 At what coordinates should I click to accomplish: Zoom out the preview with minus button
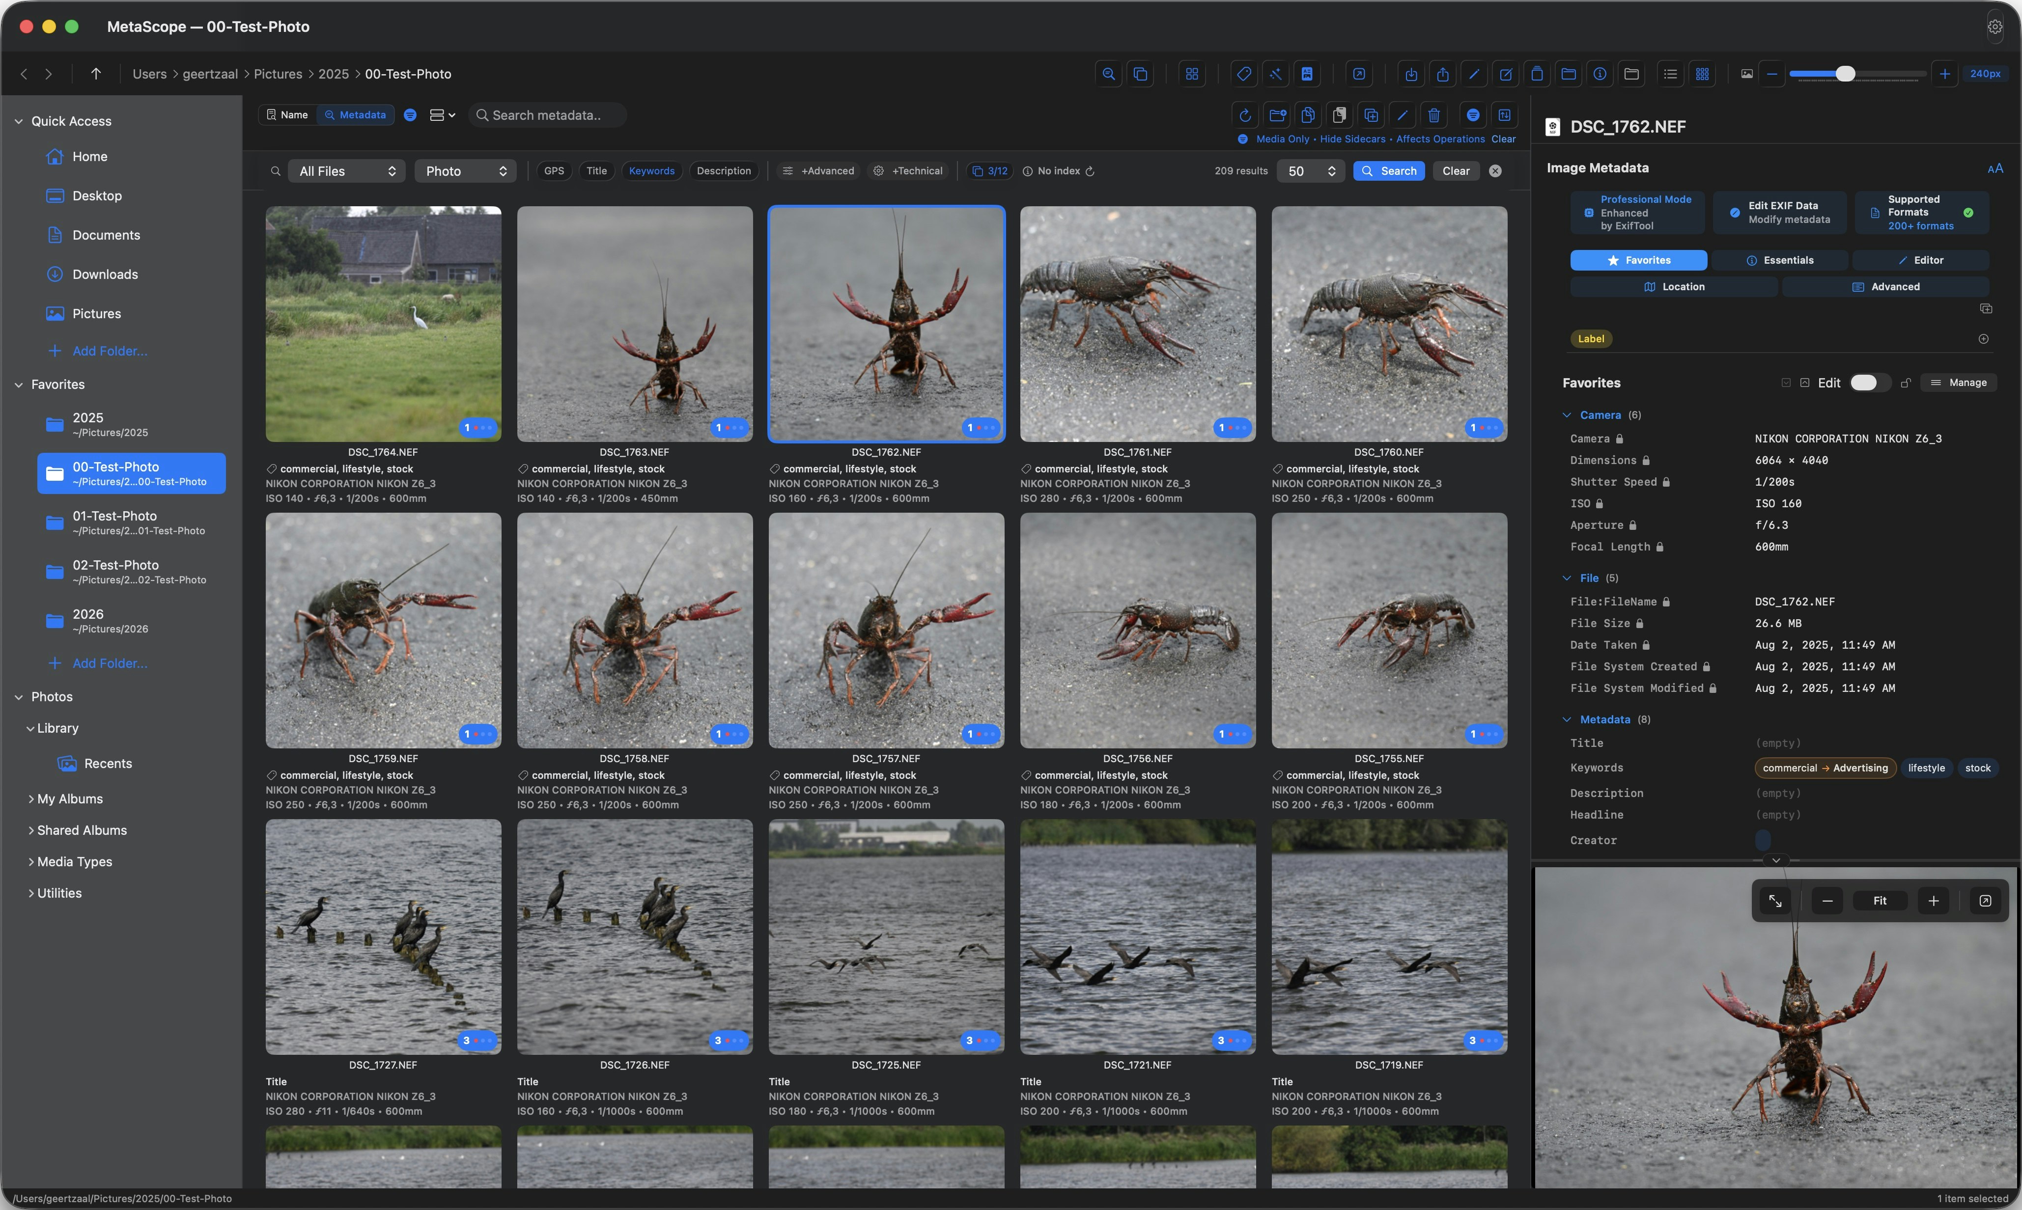[1827, 901]
